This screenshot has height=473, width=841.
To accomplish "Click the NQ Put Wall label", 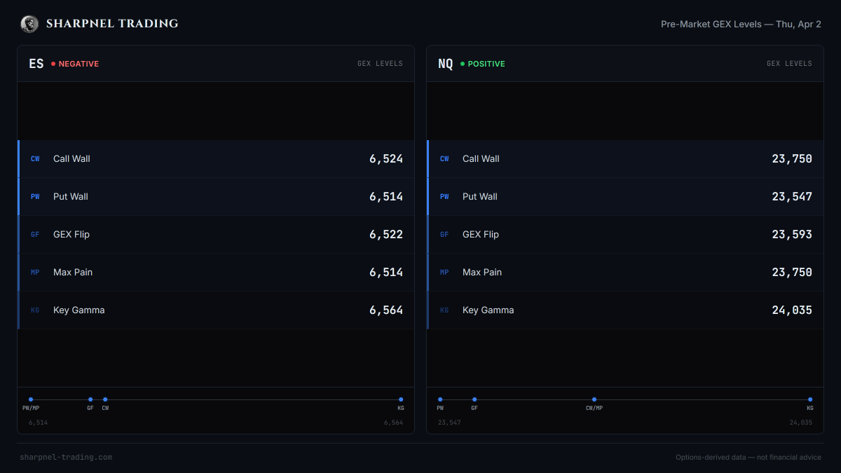I will [480, 197].
